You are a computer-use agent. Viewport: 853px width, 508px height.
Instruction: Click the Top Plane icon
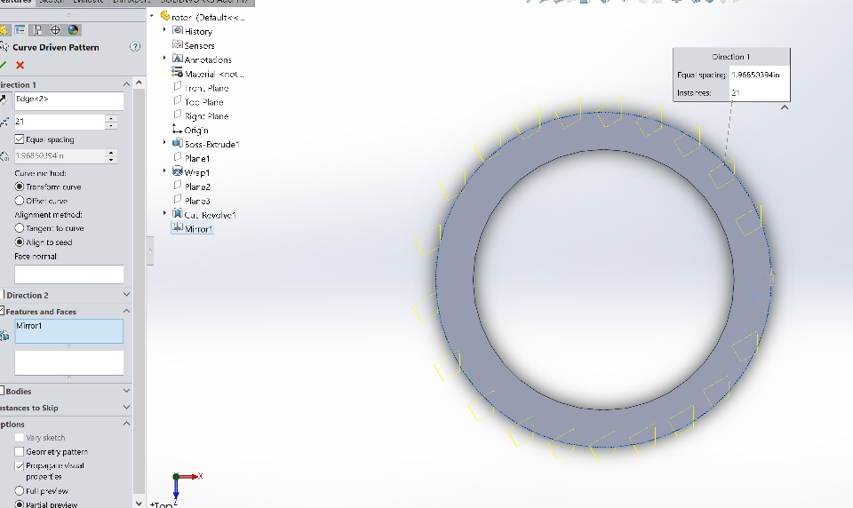tap(178, 100)
